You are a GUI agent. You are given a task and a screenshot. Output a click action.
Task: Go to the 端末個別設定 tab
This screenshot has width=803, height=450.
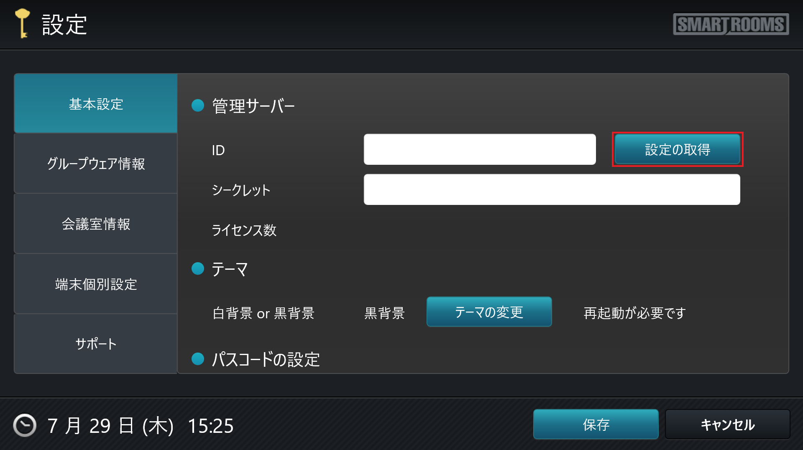click(96, 284)
